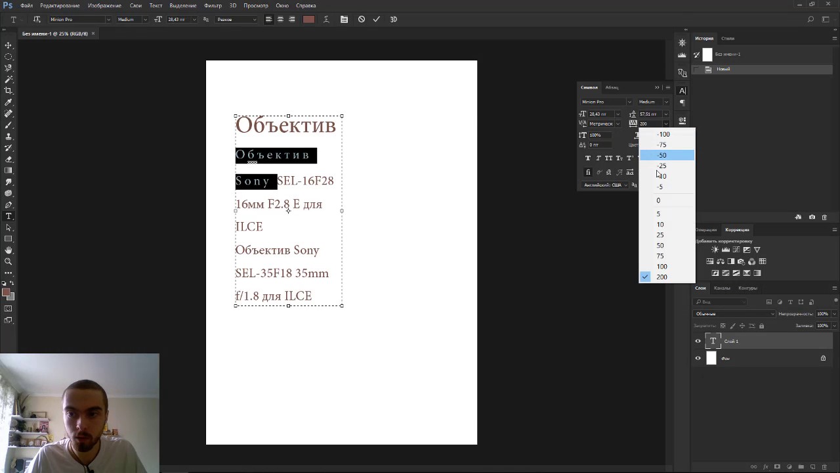Align text left in options bar

pos(268,19)
